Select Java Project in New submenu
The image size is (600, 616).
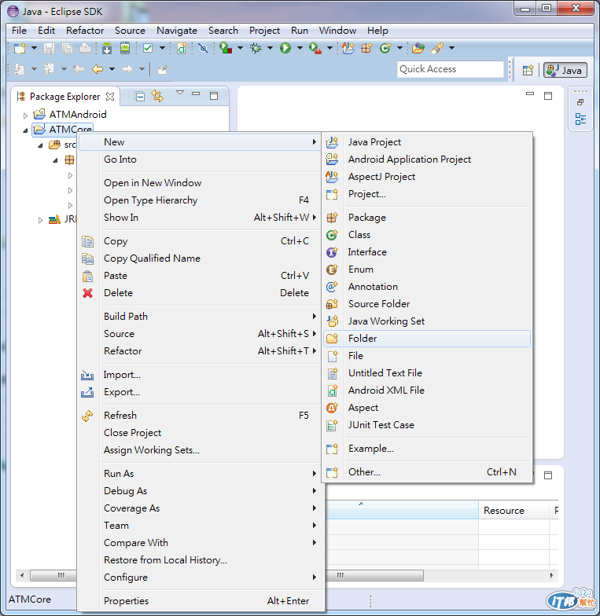click(x=426, y=141)
